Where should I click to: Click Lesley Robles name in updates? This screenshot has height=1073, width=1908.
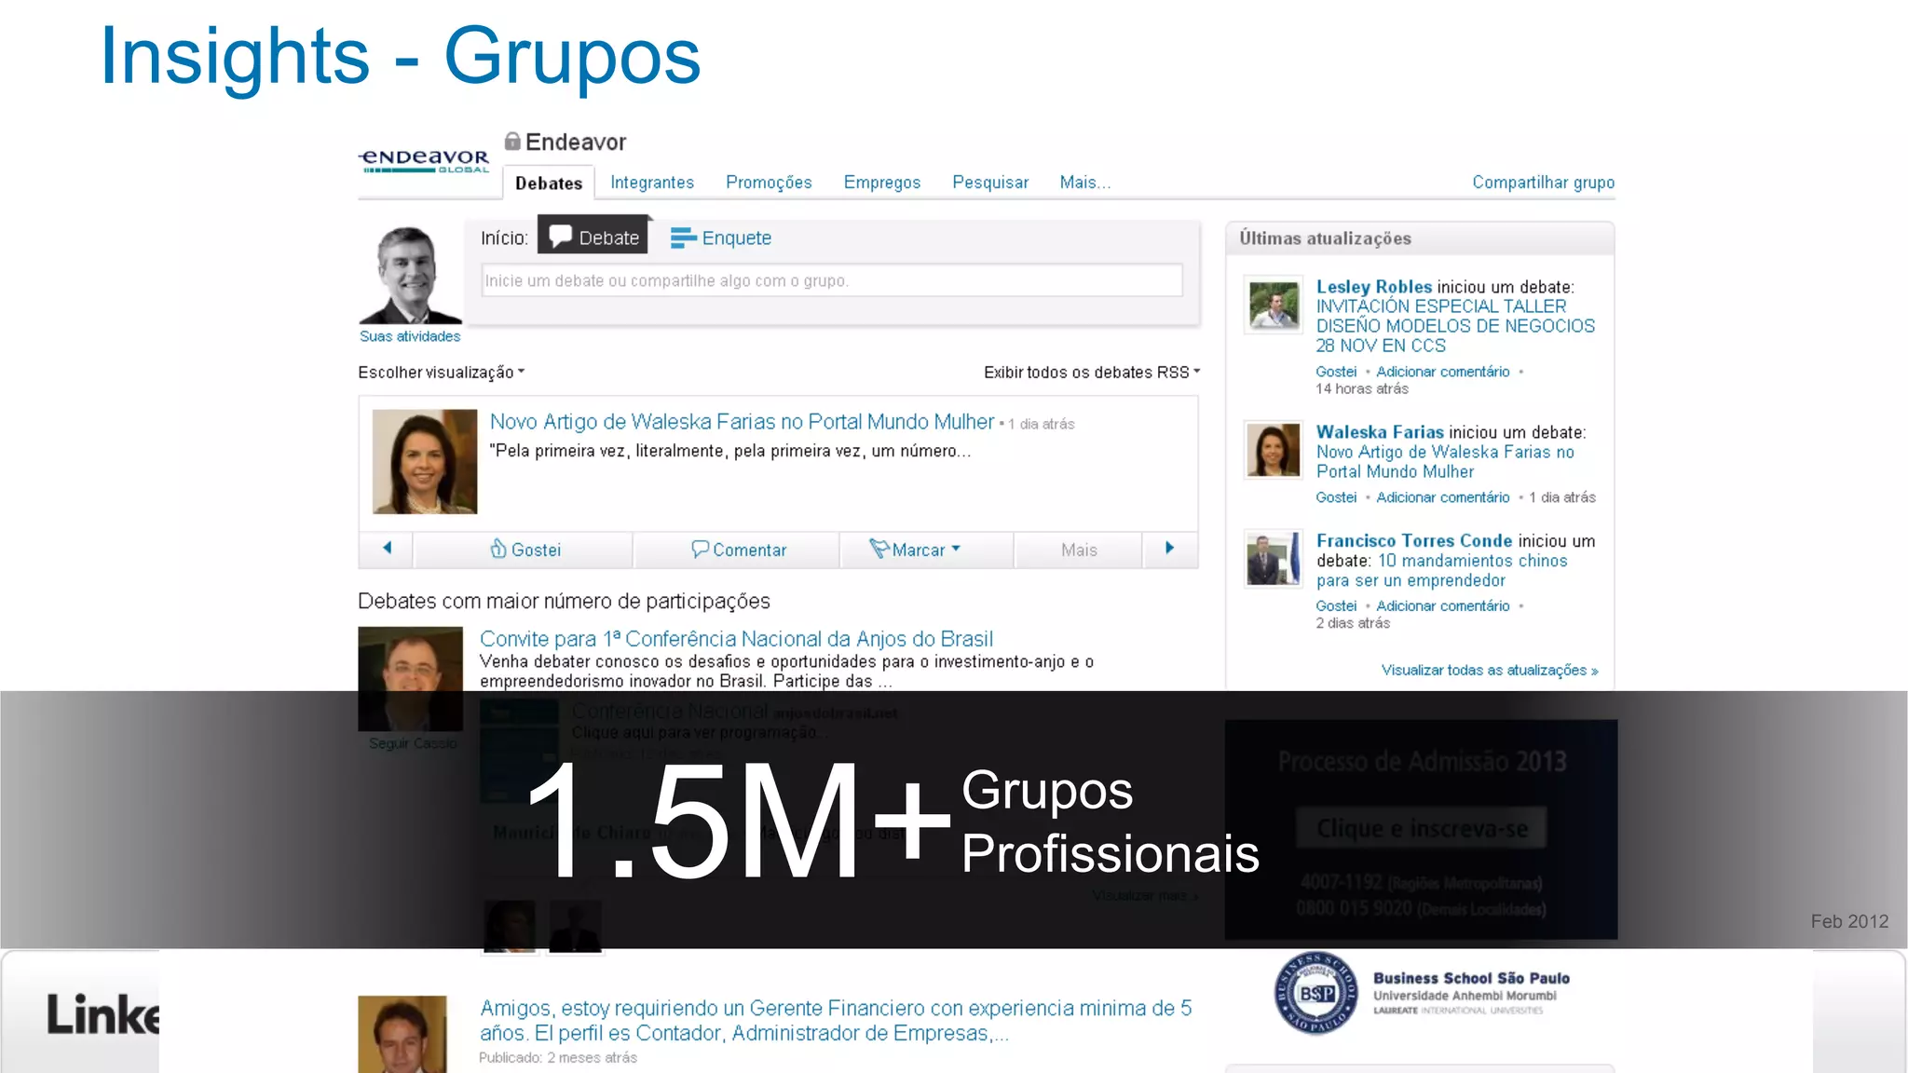click(1373, 287)
